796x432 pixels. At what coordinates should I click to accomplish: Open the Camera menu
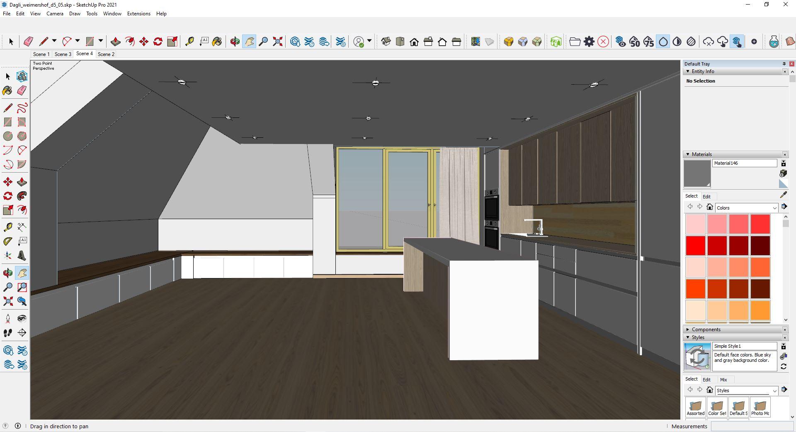55,14
